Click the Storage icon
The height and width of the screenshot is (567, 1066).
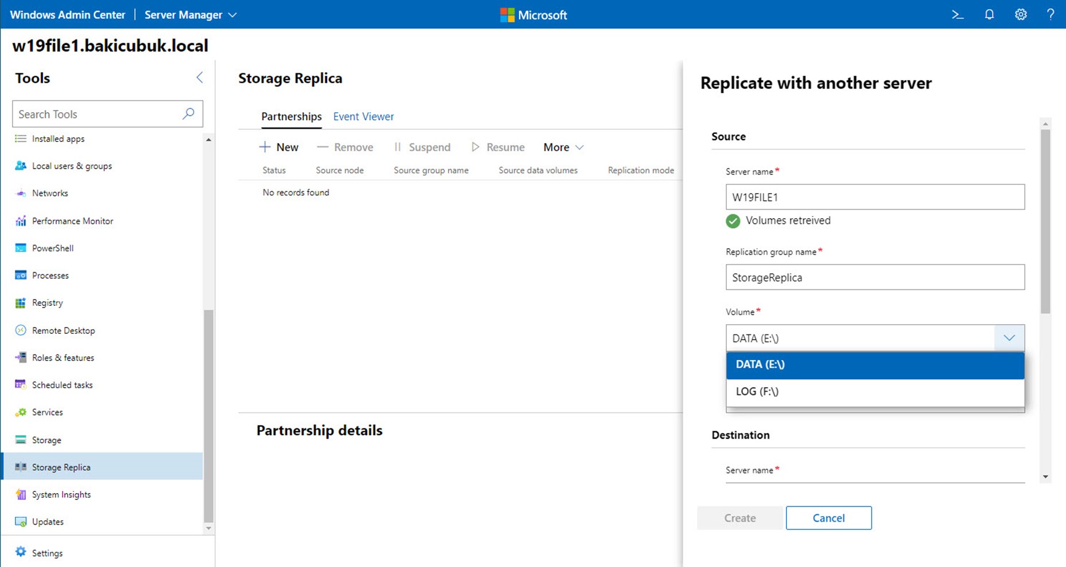point(21,440)
